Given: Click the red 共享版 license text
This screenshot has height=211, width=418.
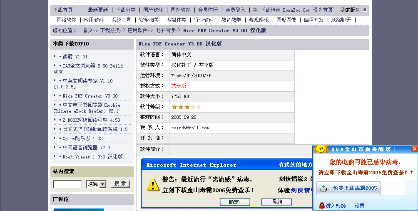Looking at the screenshot, I should pos(179,86).
